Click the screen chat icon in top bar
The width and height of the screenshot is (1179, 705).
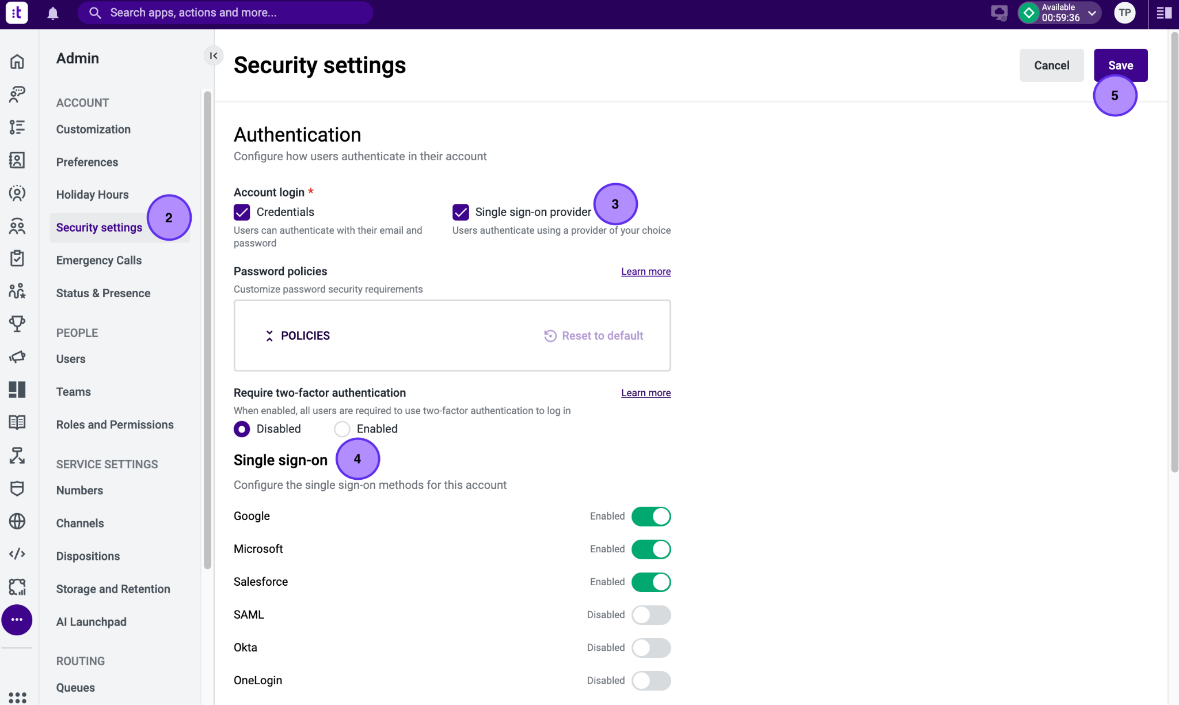point(999,13)
